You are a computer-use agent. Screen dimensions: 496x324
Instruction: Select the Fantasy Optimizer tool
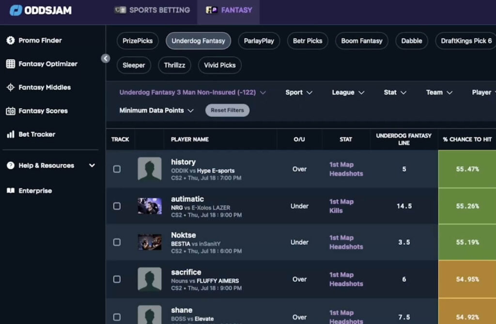click(49, 63)
